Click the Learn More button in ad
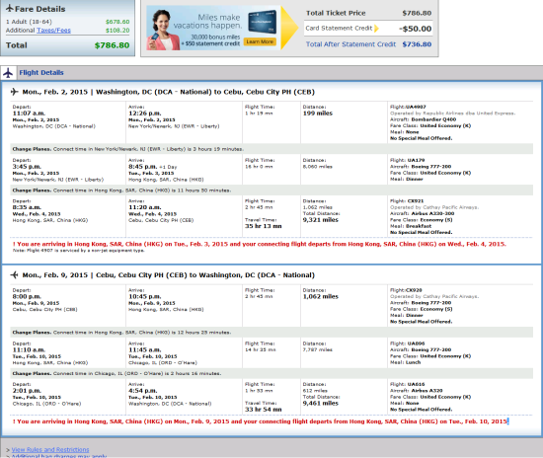Screen dimensions: 543x458 pyautogui.click(x=260, y=41)
